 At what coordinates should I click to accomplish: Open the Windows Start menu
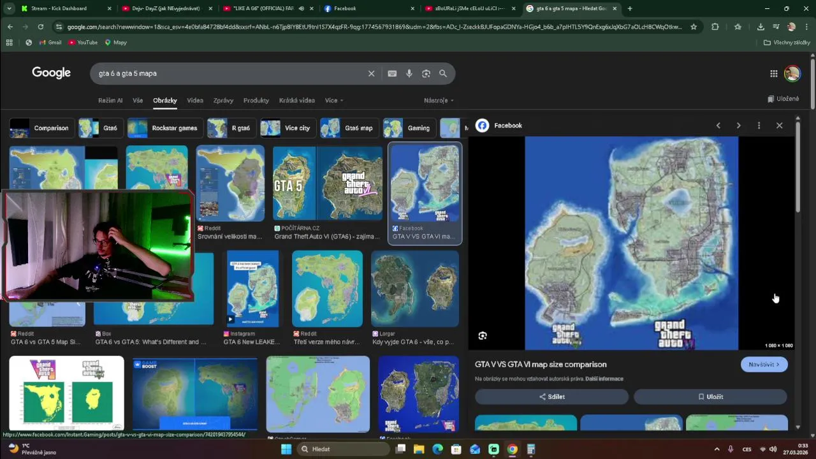tap(286, 449)
